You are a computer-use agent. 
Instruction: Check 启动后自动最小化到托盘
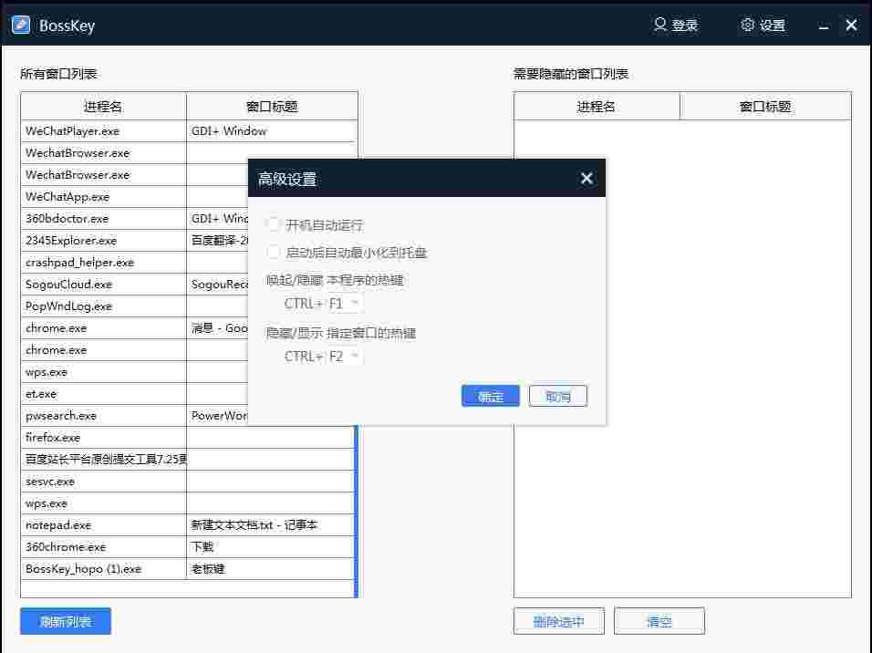pos(274,252)
